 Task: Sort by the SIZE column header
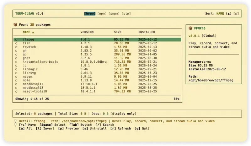(118, 32)
